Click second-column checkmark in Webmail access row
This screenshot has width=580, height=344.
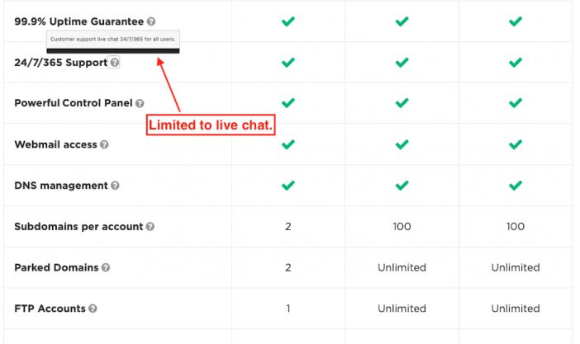pyautogui.click(x=402, y=144)
